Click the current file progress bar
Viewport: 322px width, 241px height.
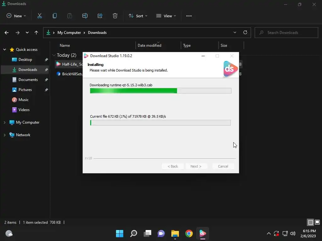pyautogui.click(x=160, y=123)
